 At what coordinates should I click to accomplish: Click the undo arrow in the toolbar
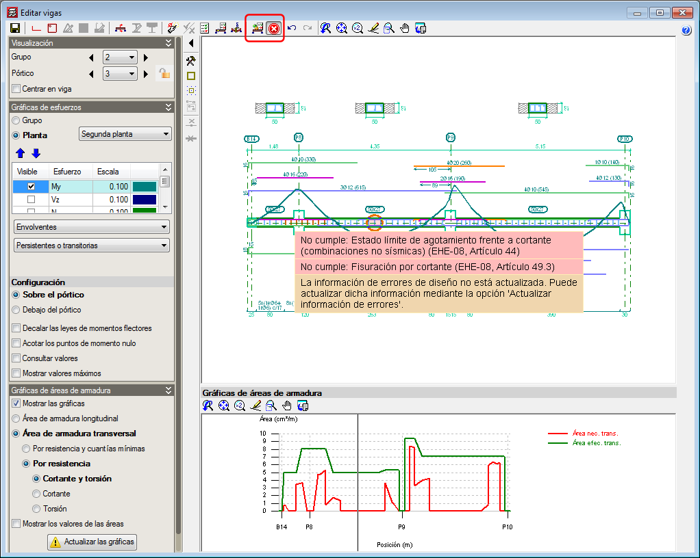(292, 28)
